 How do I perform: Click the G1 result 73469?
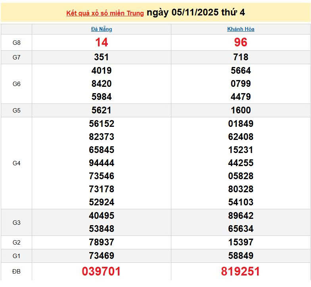[x=102, y=256]
